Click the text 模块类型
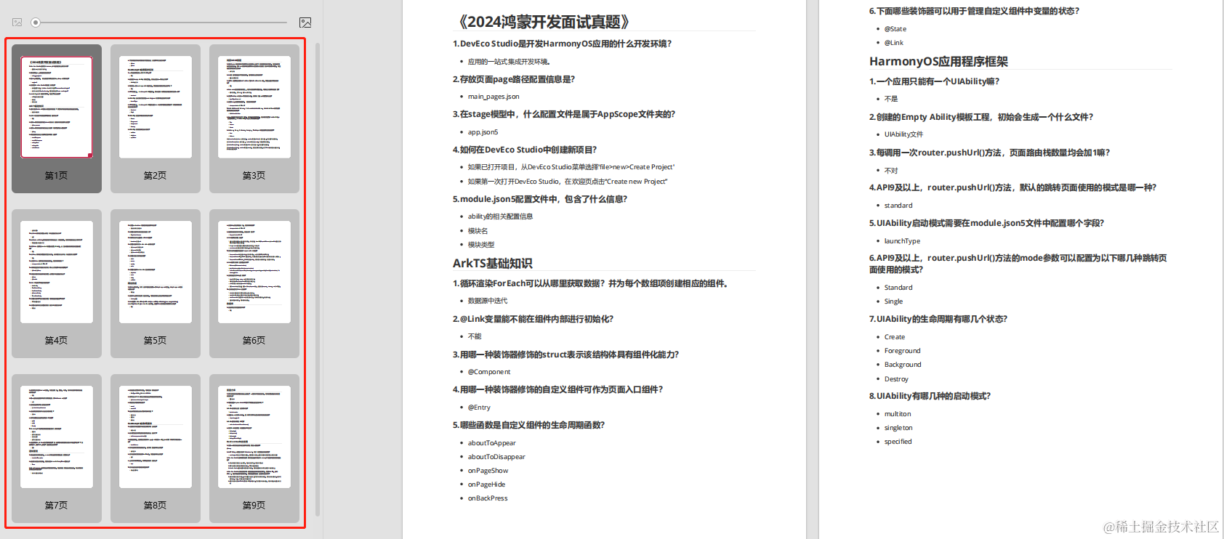 coord(481,245)
